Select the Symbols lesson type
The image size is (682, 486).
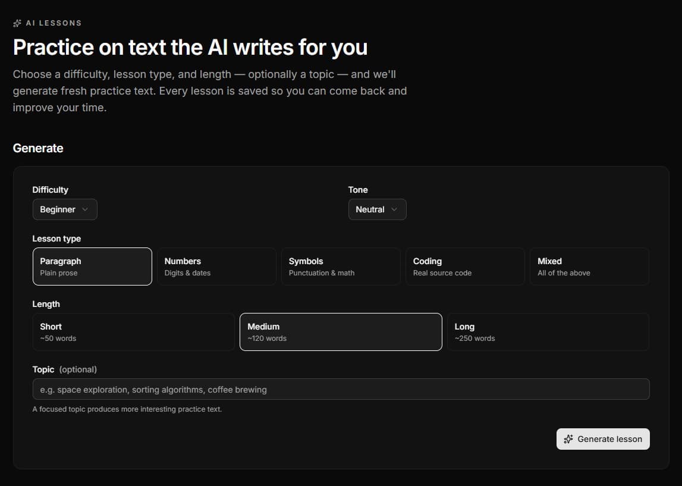click(x=341, y=266)
